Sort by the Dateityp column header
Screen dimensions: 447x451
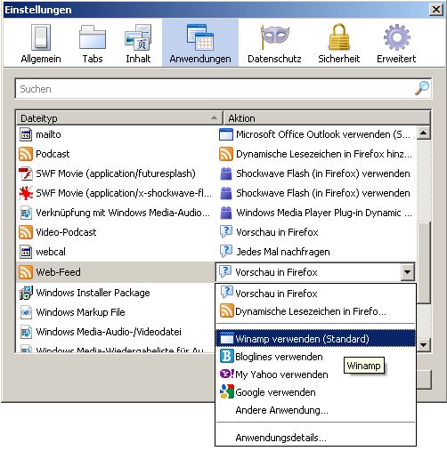119,118
